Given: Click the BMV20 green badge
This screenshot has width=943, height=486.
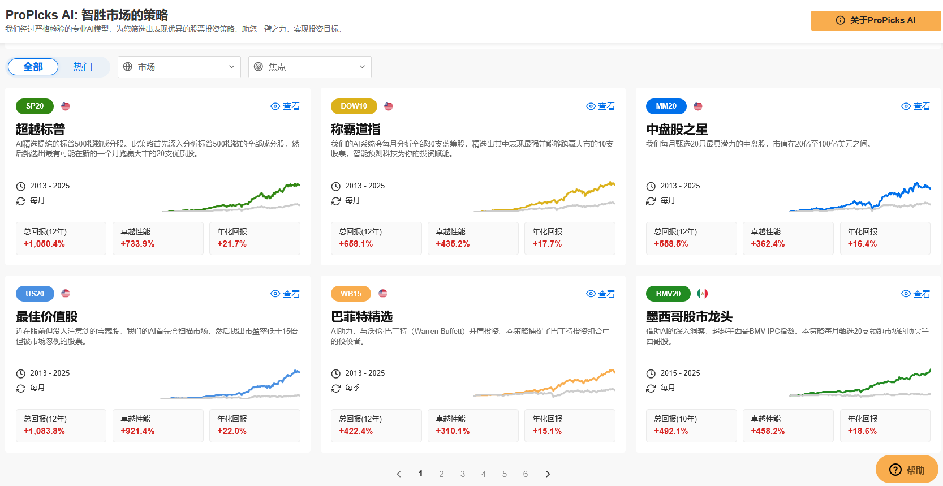Looking at the screenshot, I should pos(669,294).
